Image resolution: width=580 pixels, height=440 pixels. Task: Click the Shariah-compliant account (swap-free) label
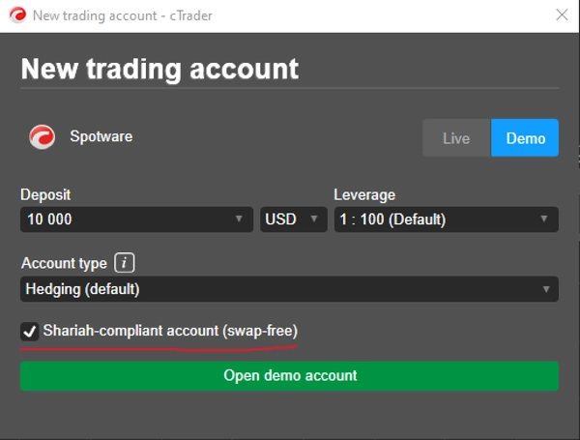click(170, 331)
